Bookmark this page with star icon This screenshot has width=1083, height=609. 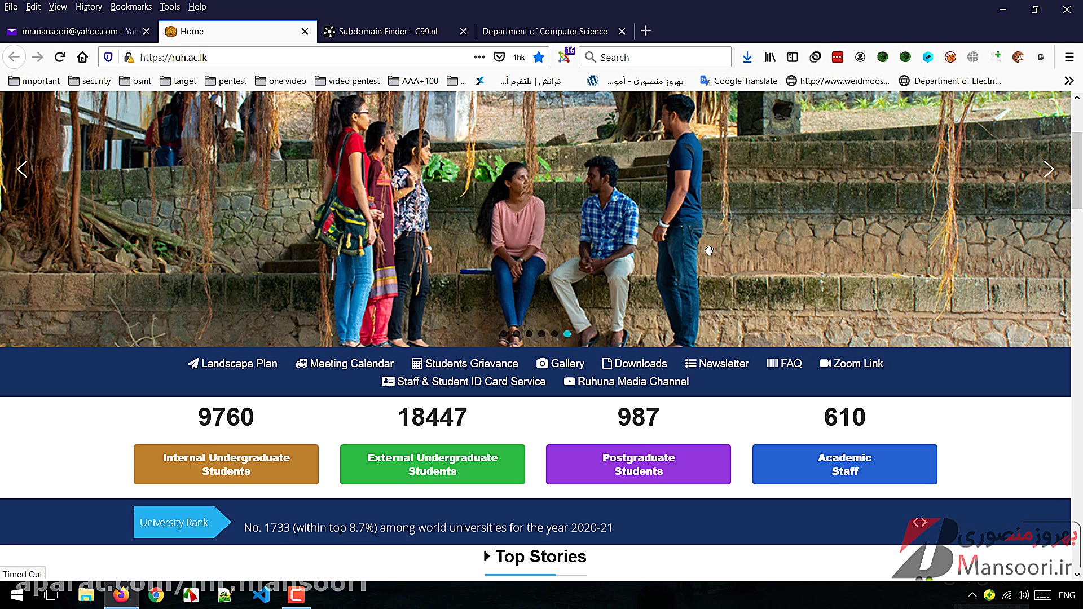[x=539, y=57]
